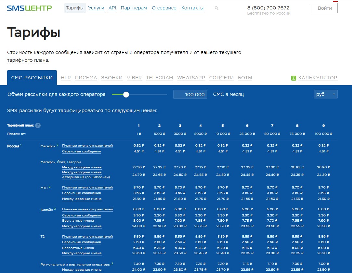
Task: Click the search magnifier icon
Action: point(217,8)
